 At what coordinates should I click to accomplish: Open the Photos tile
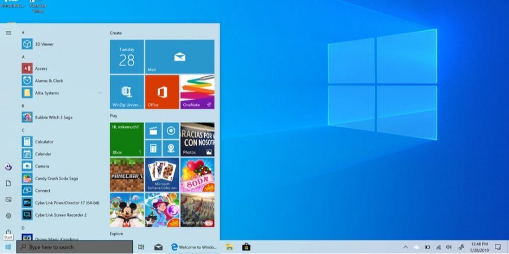click(x=197, y=139)
